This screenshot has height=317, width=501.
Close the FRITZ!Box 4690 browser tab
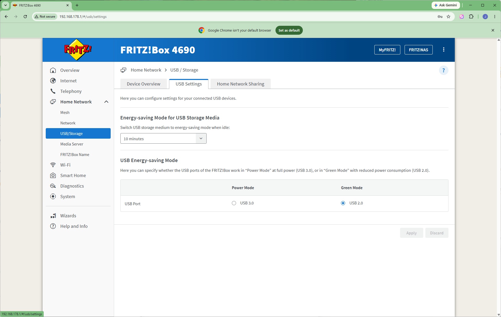[68, 5]
